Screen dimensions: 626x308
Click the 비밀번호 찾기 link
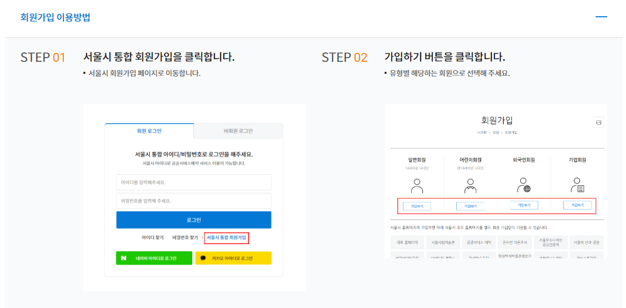pyautogui.click(x=186, y=237)
